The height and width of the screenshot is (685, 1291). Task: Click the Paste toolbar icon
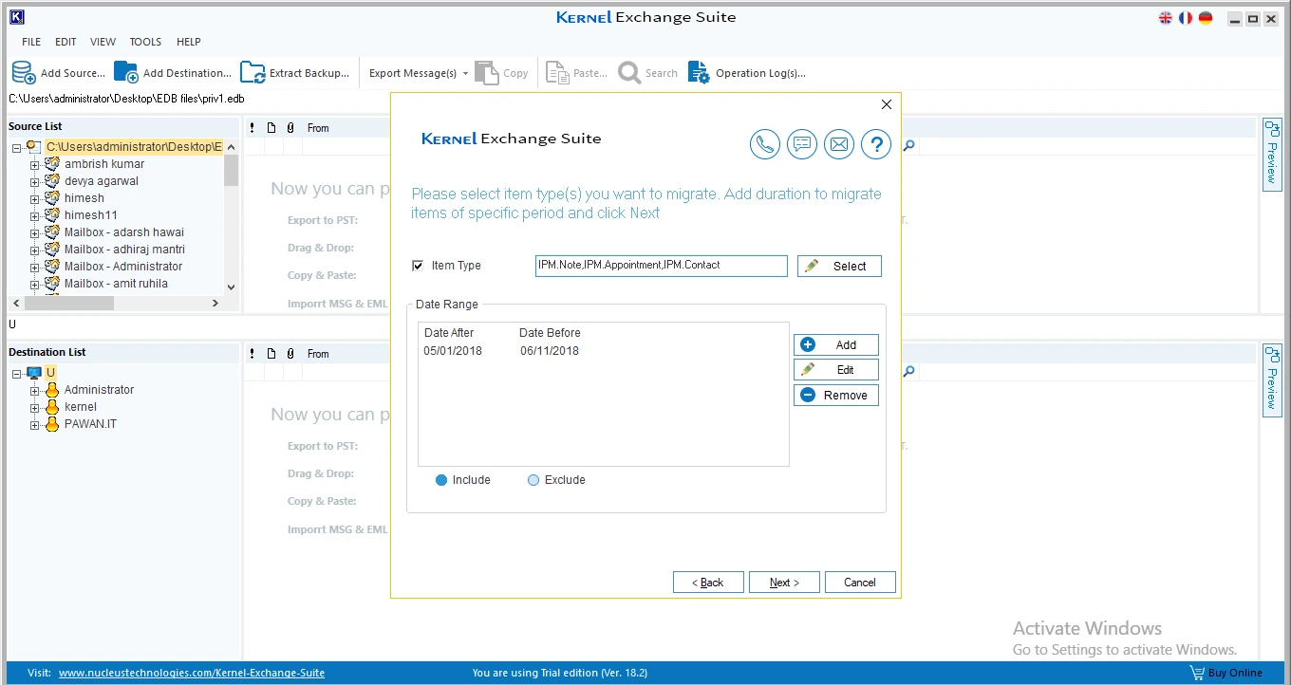coord(557,73)
